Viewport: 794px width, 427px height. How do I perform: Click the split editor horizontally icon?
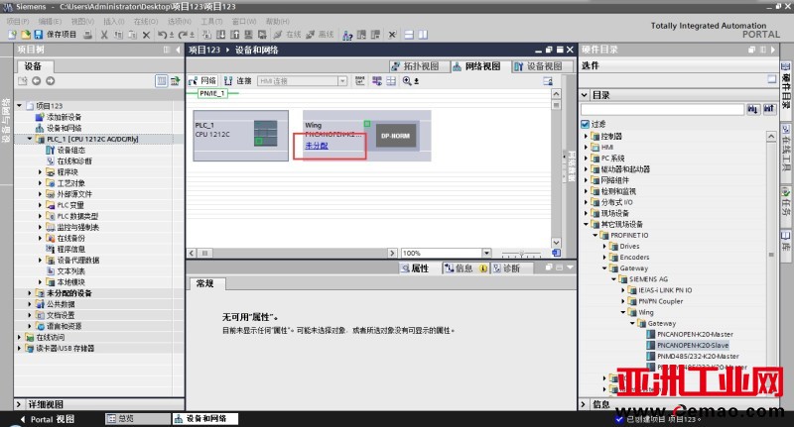pos(409,35)
